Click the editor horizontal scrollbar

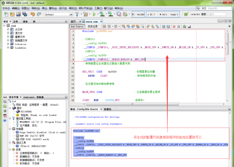[132, 104]
